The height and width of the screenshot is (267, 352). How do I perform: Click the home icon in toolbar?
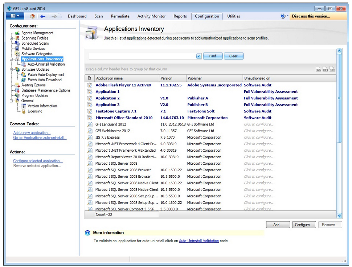pos(32,16)
